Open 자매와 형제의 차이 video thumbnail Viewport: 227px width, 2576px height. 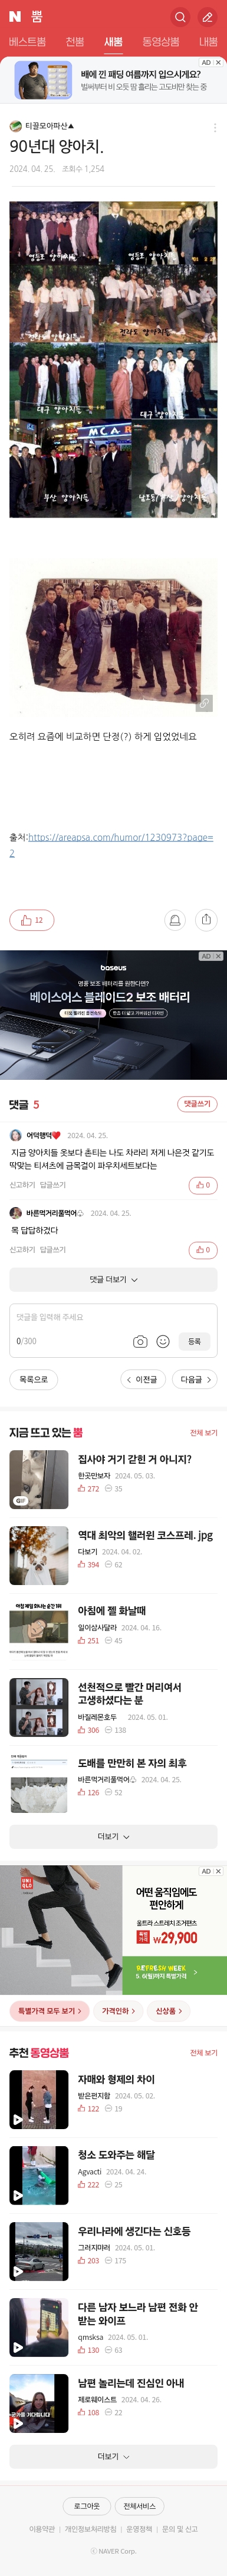point(39,2100)
